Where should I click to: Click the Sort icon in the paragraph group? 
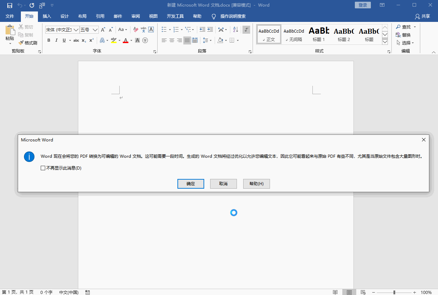click(x=235, y=30)
